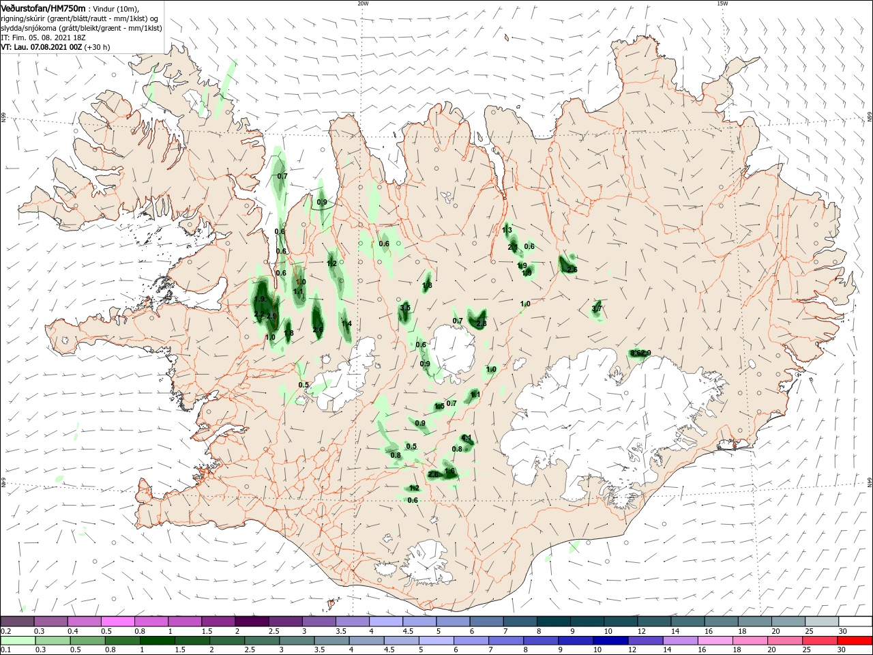Click the white 30 mm snow legend swatch
This screenshot has width=873, height=655.
click(x=855, y=622)
